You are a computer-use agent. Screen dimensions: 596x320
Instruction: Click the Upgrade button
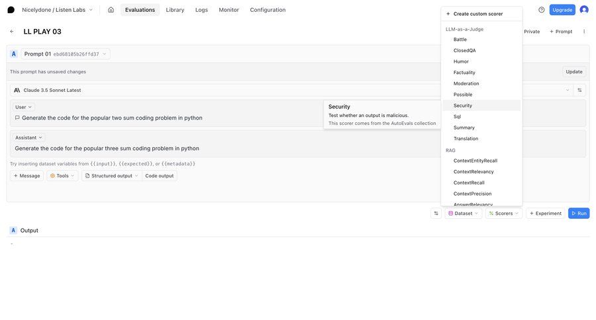pyautogui.click(x=562, y=10)
